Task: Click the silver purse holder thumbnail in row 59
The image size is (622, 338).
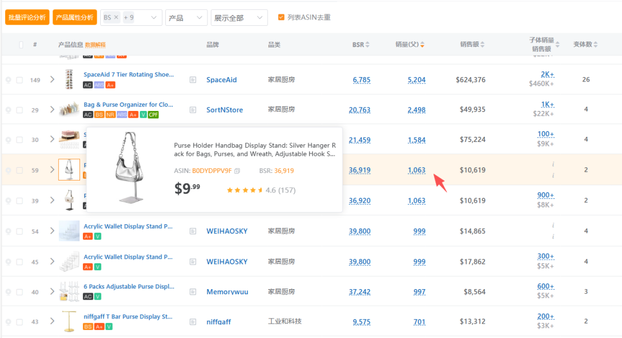Action: pyautogui.click(x=69, y=170)
